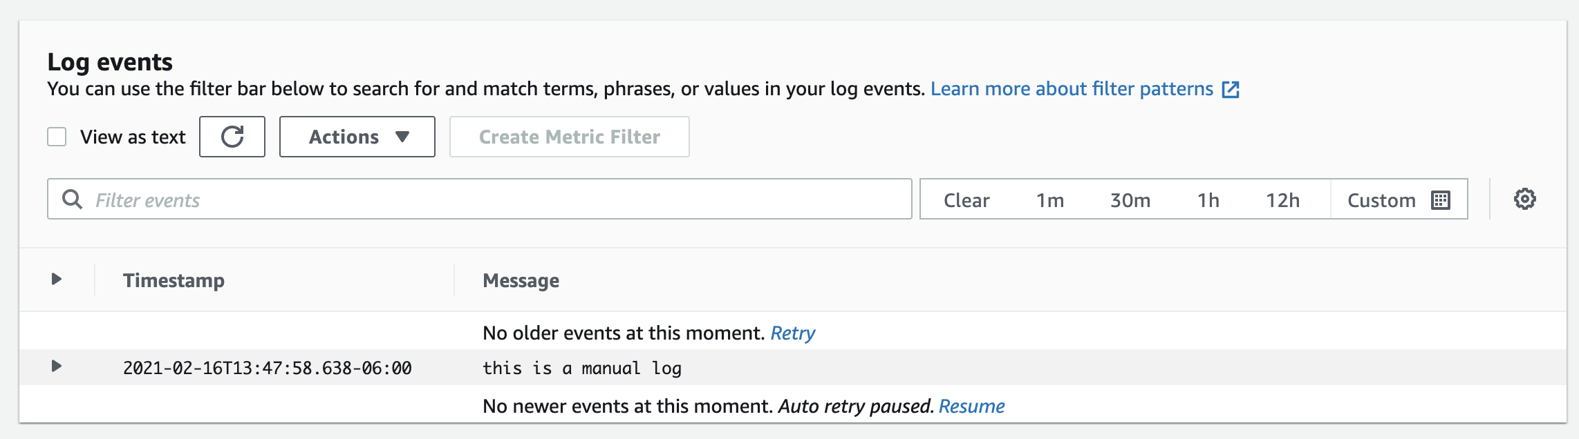Open Learn more about filter patterns link
1579x439 pixels.
[1072, 89]
